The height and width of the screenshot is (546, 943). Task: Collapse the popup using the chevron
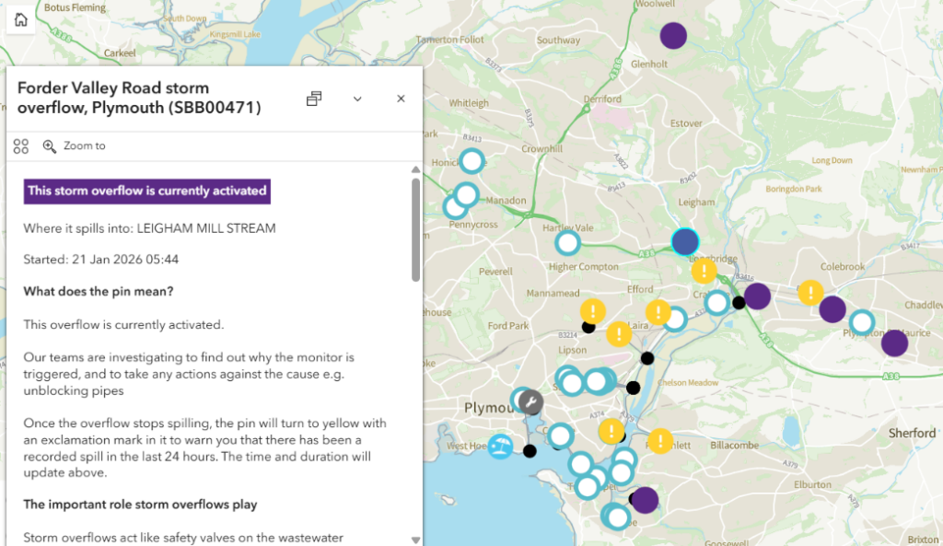[357, 99]
